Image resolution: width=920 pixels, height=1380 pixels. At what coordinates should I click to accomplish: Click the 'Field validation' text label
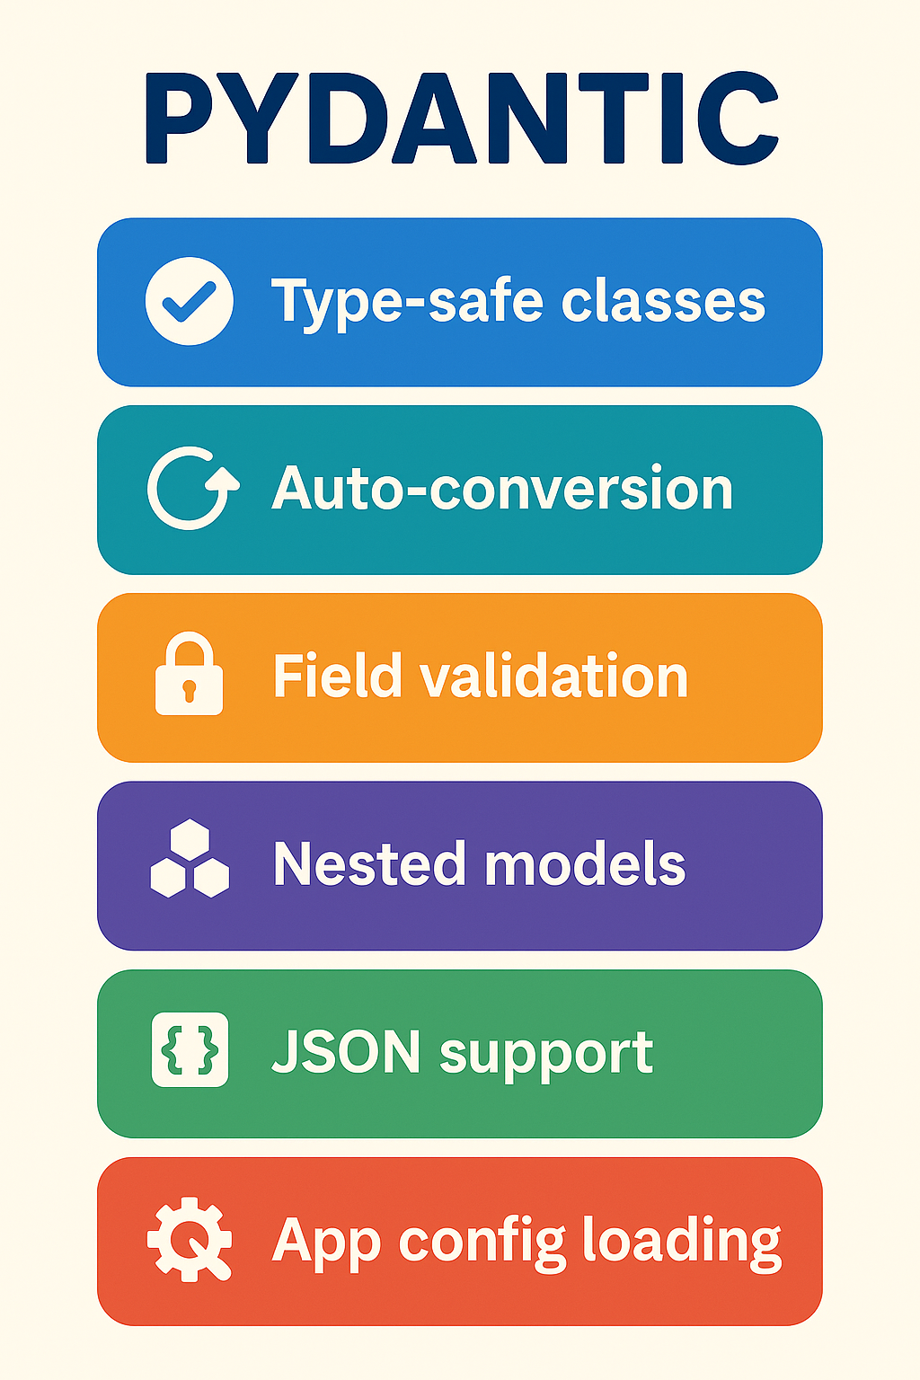481,676
